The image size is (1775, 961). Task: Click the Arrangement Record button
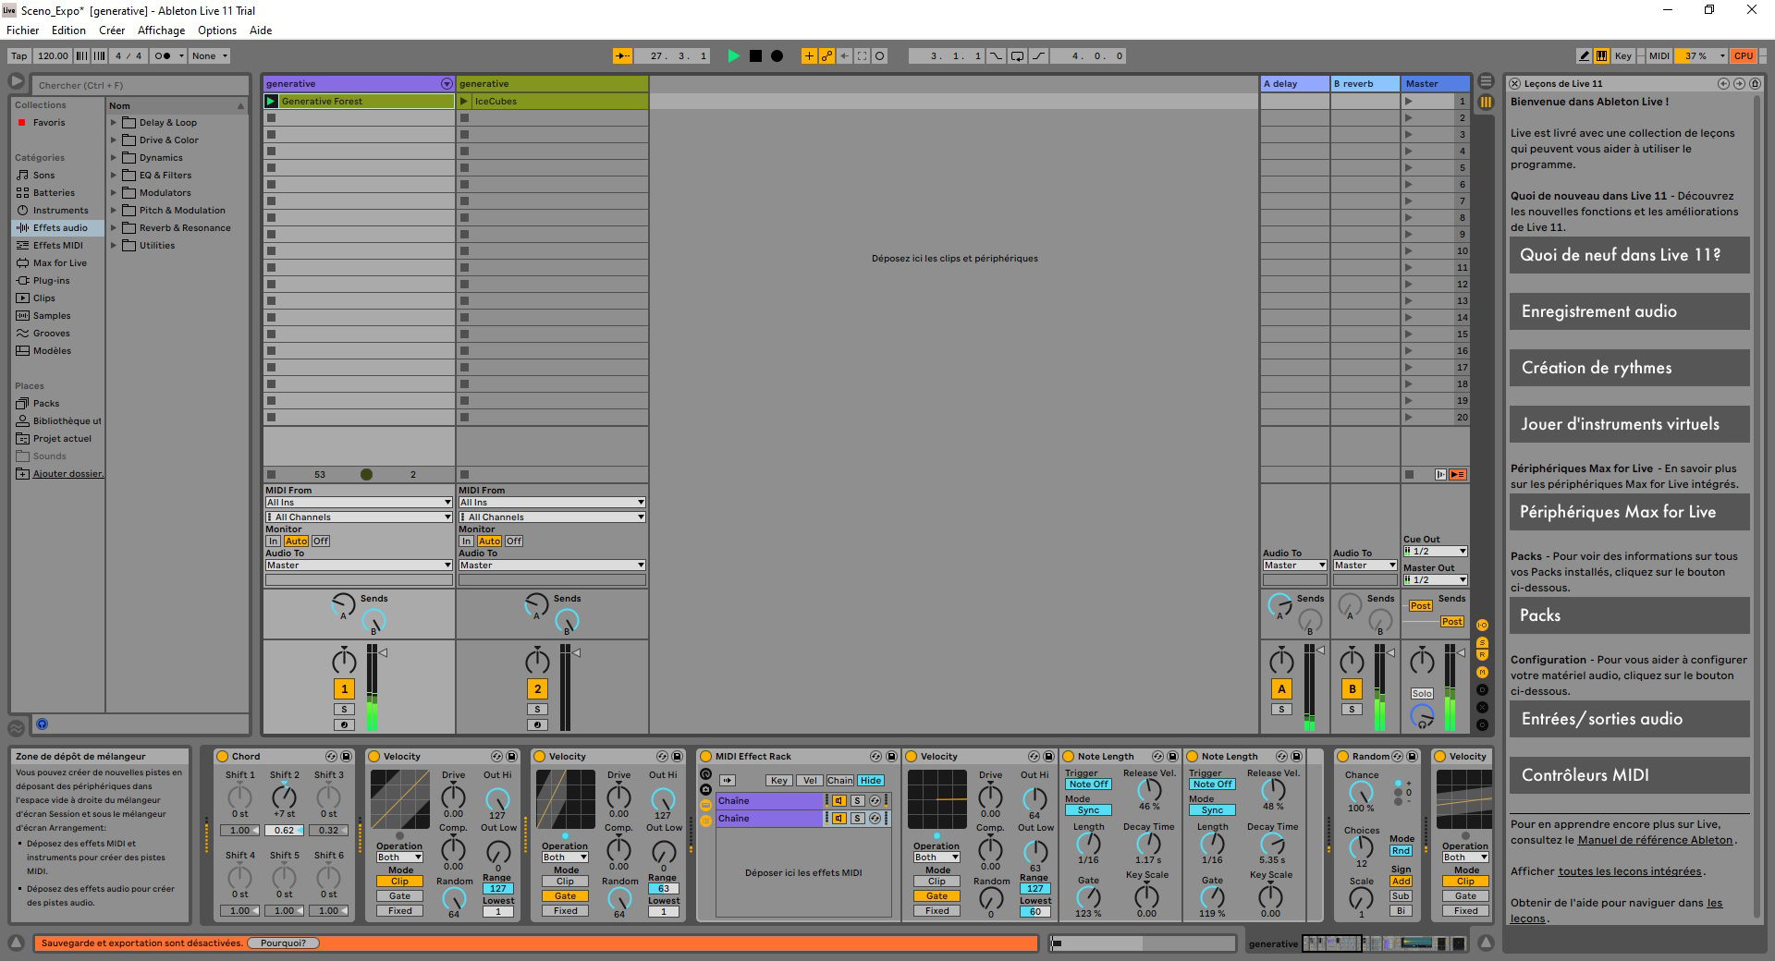pyautogui.click(x=777, y=56)
